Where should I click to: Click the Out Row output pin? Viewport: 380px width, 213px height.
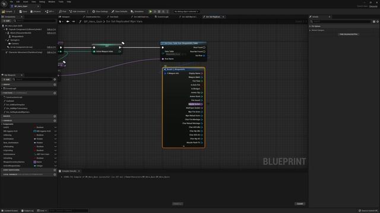[204, 56]
